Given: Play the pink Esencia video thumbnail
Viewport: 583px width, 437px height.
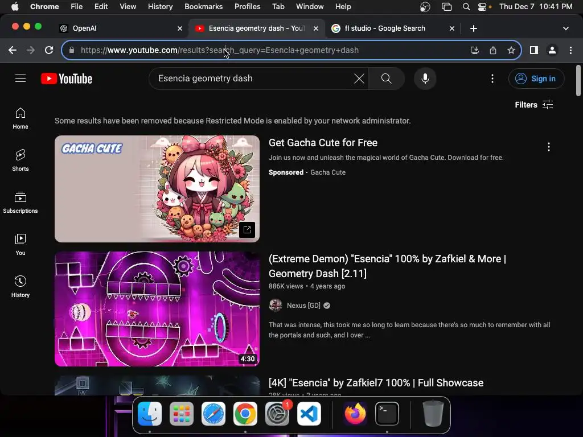Looking at the screenshot, I should point(157,309).
